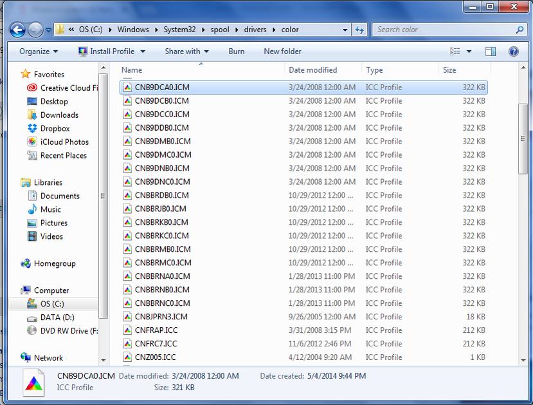The image size is (533, 405).
Task: Open the Organize dropdown menu
Action: (x=39, y=52)
